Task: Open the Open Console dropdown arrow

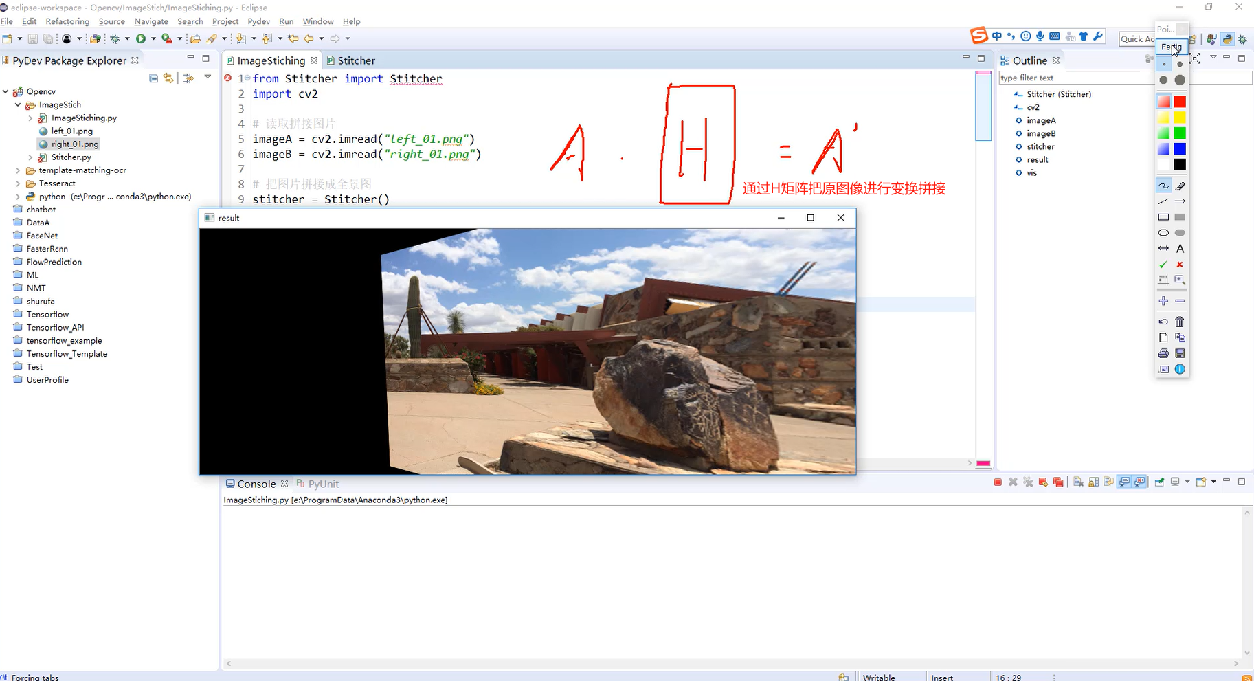Action: click(x=1213, y=482)
